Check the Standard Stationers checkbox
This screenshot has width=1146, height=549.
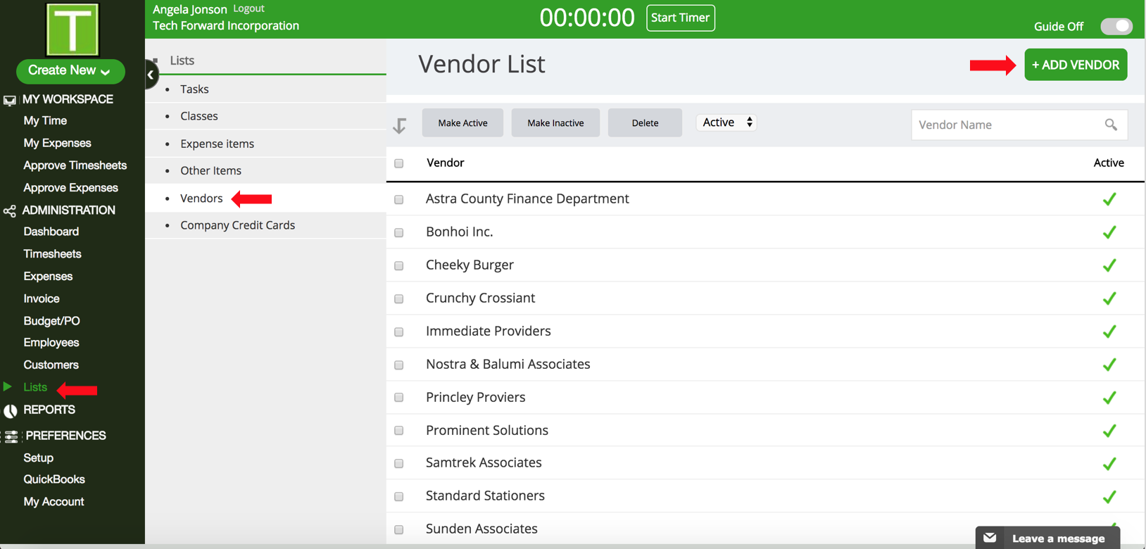click(x=399, y=497)
